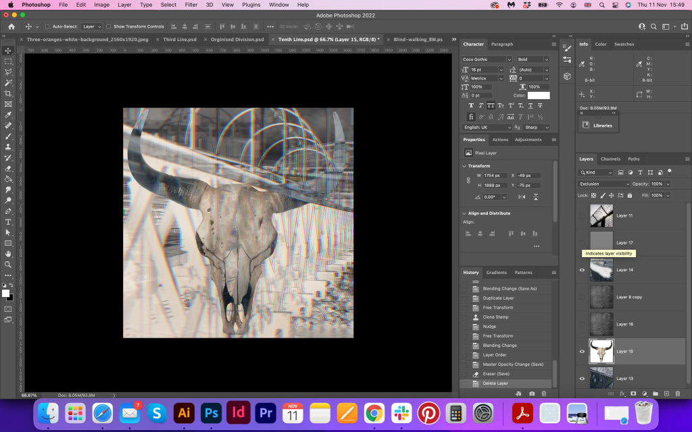This screenshot has width=692, height=432.
Task: Click the Libraries panel button
Action: pyautogui.click(x=598, y=125)
